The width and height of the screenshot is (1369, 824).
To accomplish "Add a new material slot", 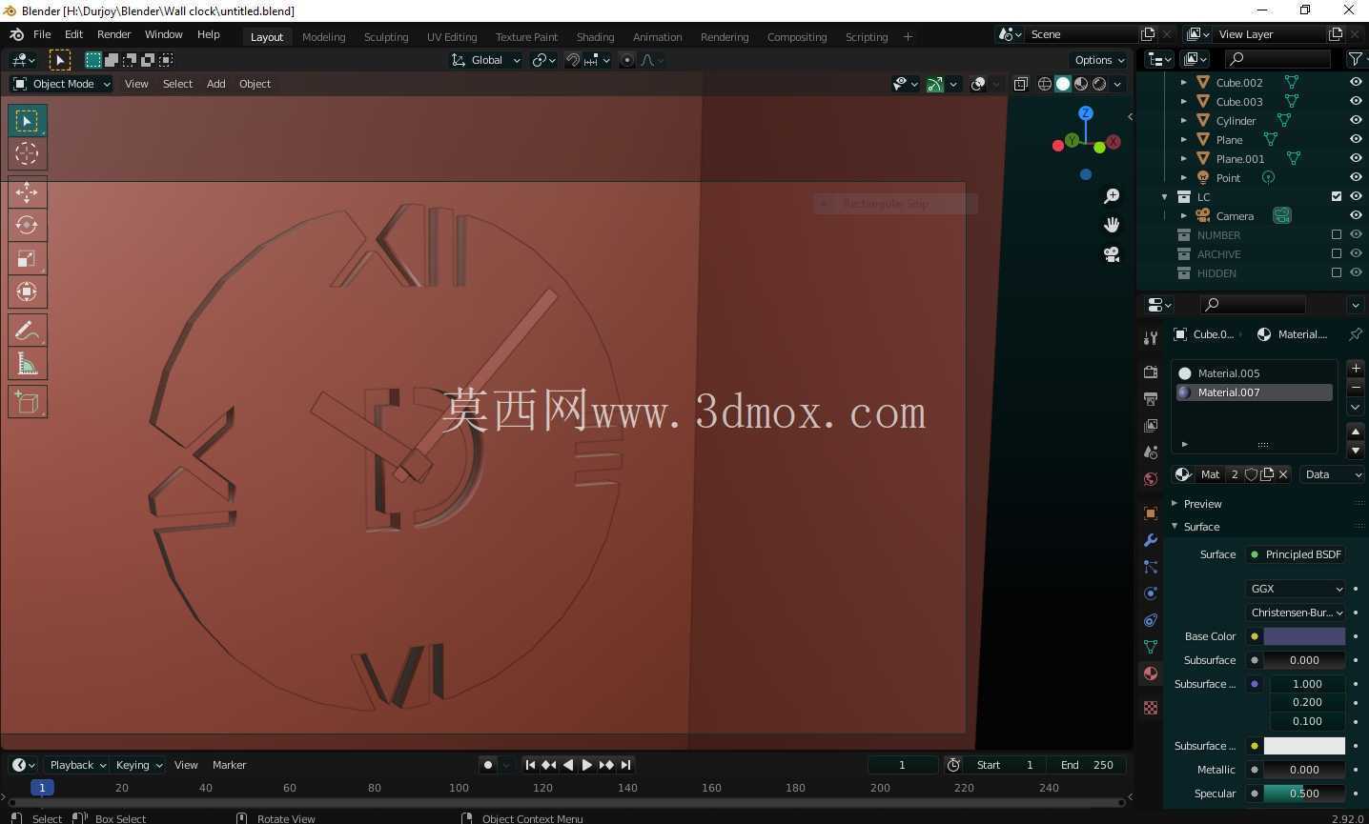I will pos(1356,368).
